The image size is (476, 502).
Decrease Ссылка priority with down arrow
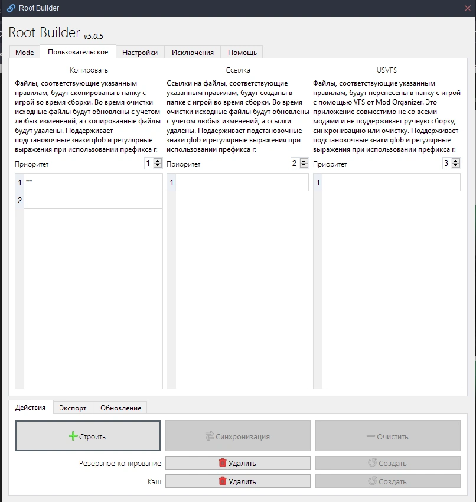tap(304, 165)
